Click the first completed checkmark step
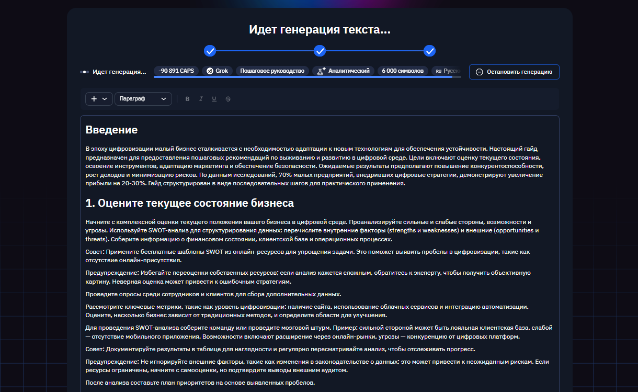This screenshot has height=392, width=638. tap(210, 51)
